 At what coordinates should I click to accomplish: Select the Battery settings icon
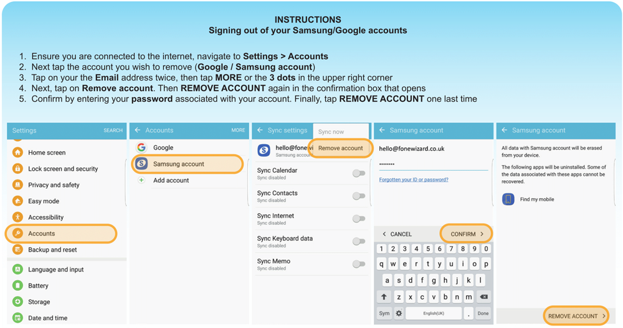click(17, 286)
